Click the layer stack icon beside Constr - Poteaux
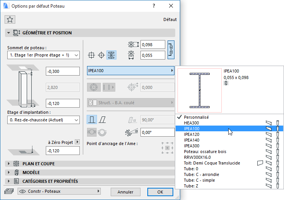This screenshot has width=284, height=200. click(8, 191)
